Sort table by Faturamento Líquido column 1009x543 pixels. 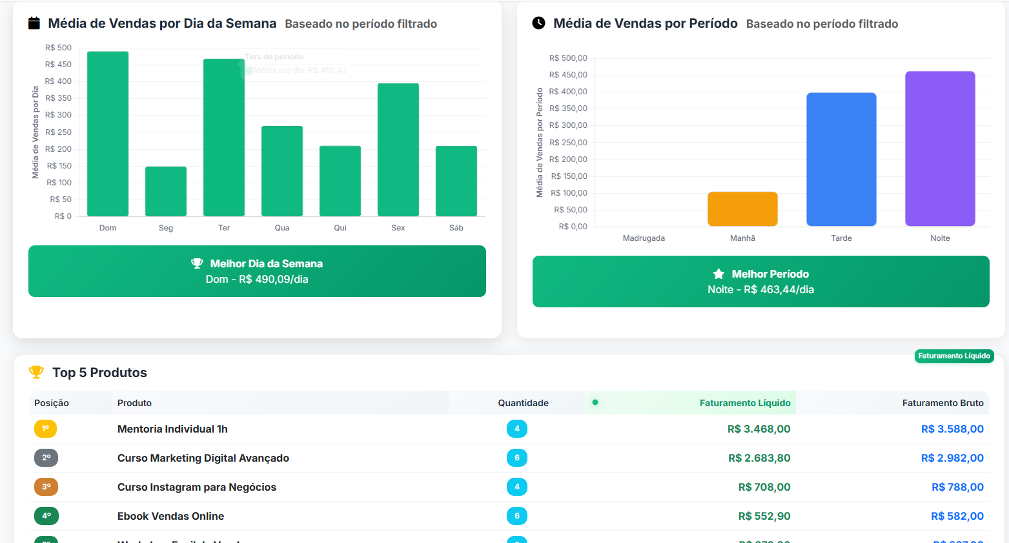[x=744, y=403]
